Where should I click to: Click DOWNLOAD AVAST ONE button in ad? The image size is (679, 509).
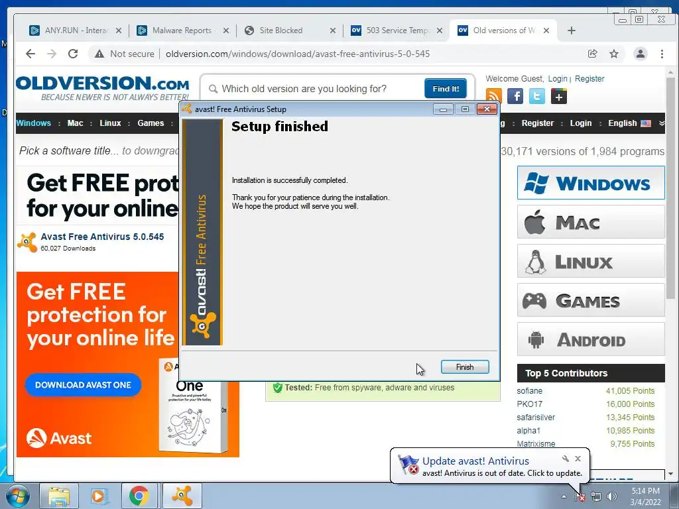83,385
